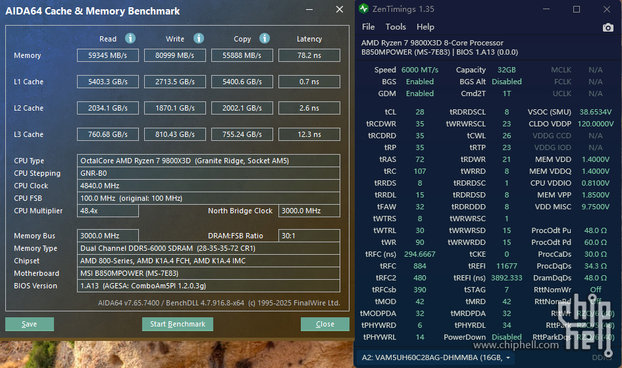Take a screenshot with ZenTimings camera icon
The image size is (622, 368).
coord(608,27)
